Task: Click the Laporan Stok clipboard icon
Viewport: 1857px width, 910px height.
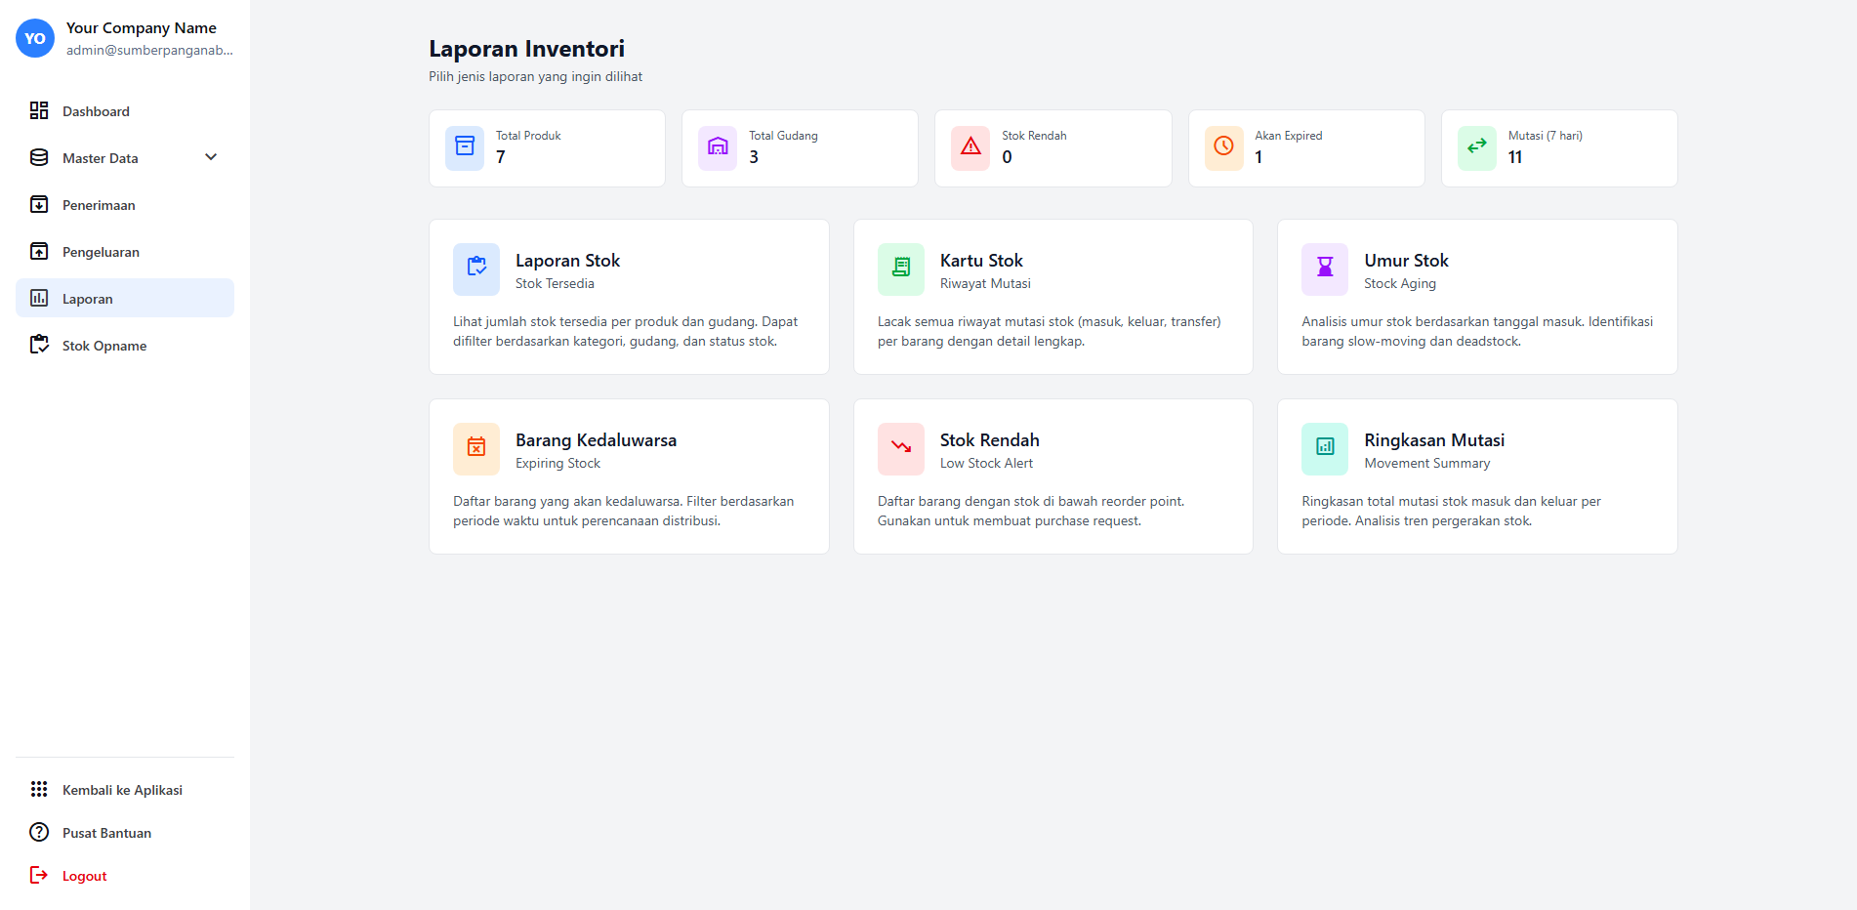Action: point(476,269)
